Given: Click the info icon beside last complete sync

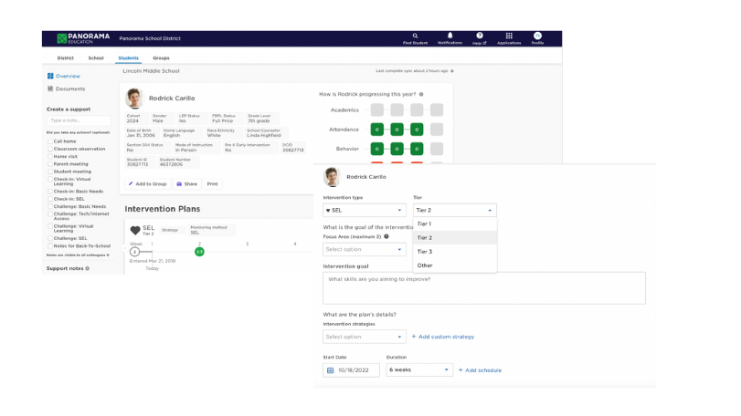Looking at the screenshot, I should coord(452,71).
